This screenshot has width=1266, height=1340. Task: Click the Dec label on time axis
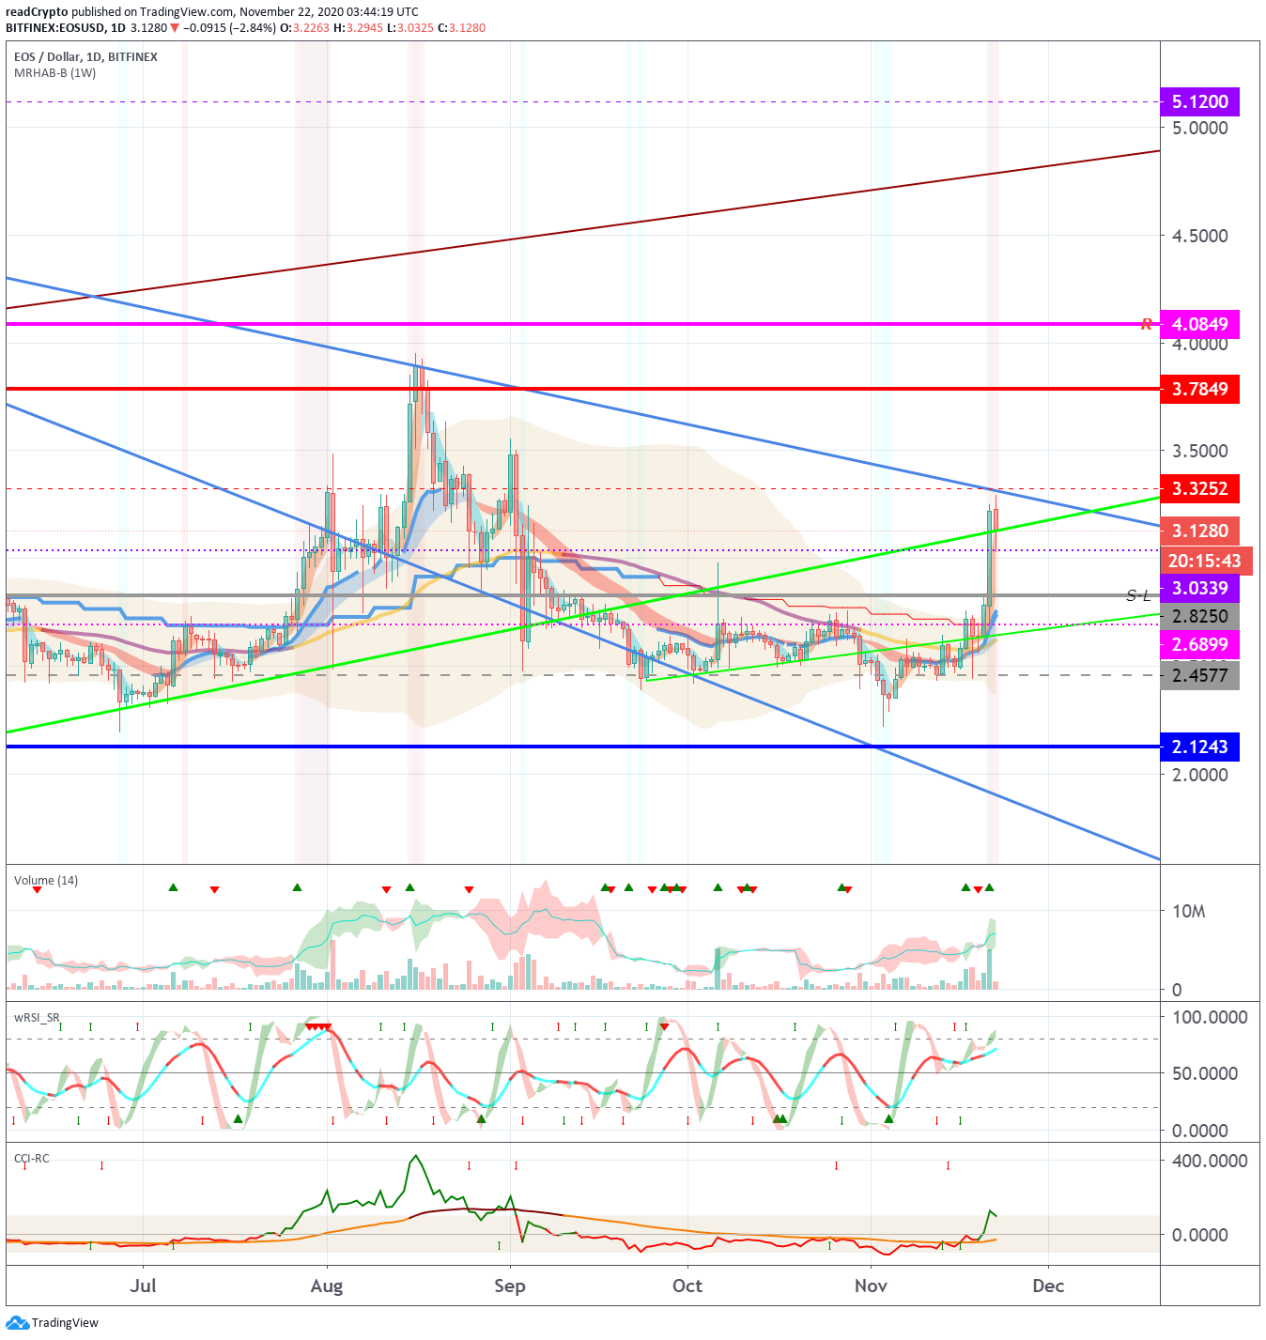click(1048, 1286)
